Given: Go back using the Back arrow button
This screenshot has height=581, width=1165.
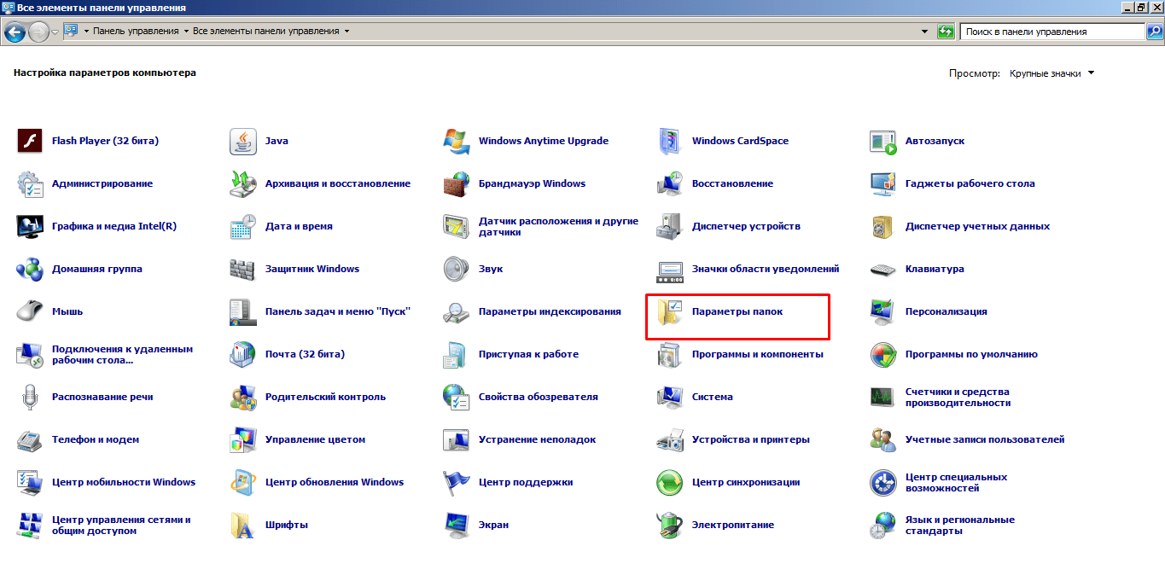Looking at the screenshot, I should coord(15,32).
